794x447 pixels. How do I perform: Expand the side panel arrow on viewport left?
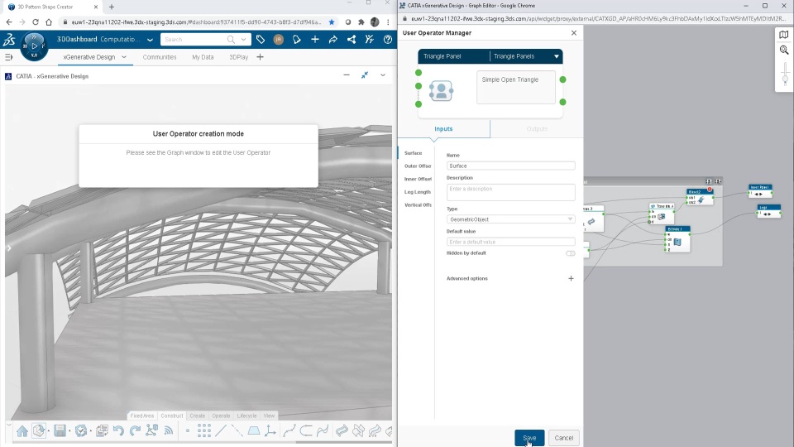point(8,248)
